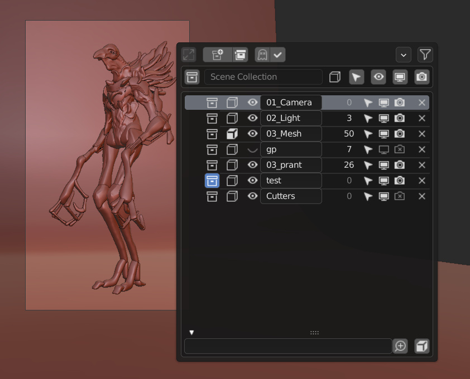The image size is (470, 379).
Task: Hide the 01_Camera collection eye
Action: (252, 103)
